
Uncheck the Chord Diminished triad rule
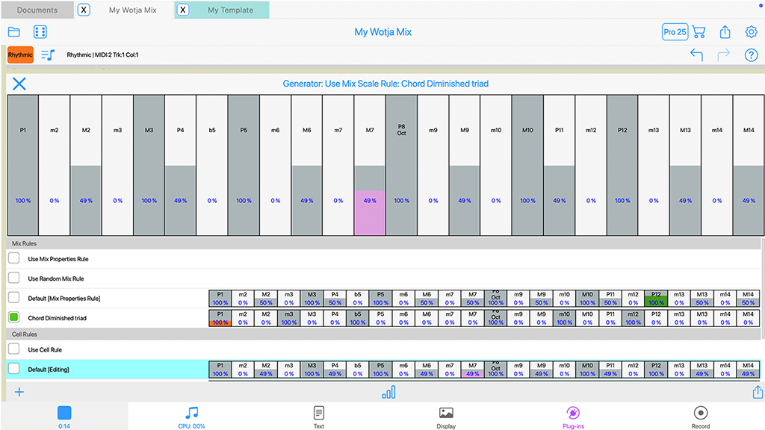[14, 317]
